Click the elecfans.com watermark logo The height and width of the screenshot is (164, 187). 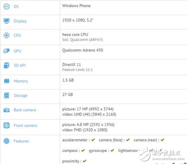click(x=162, y=155)
